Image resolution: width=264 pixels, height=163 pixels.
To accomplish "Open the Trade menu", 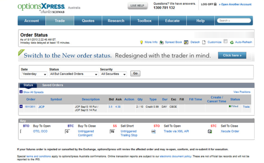I will click(60, 21).
